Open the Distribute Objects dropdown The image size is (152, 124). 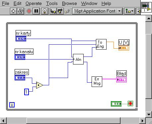click(138, 11)
